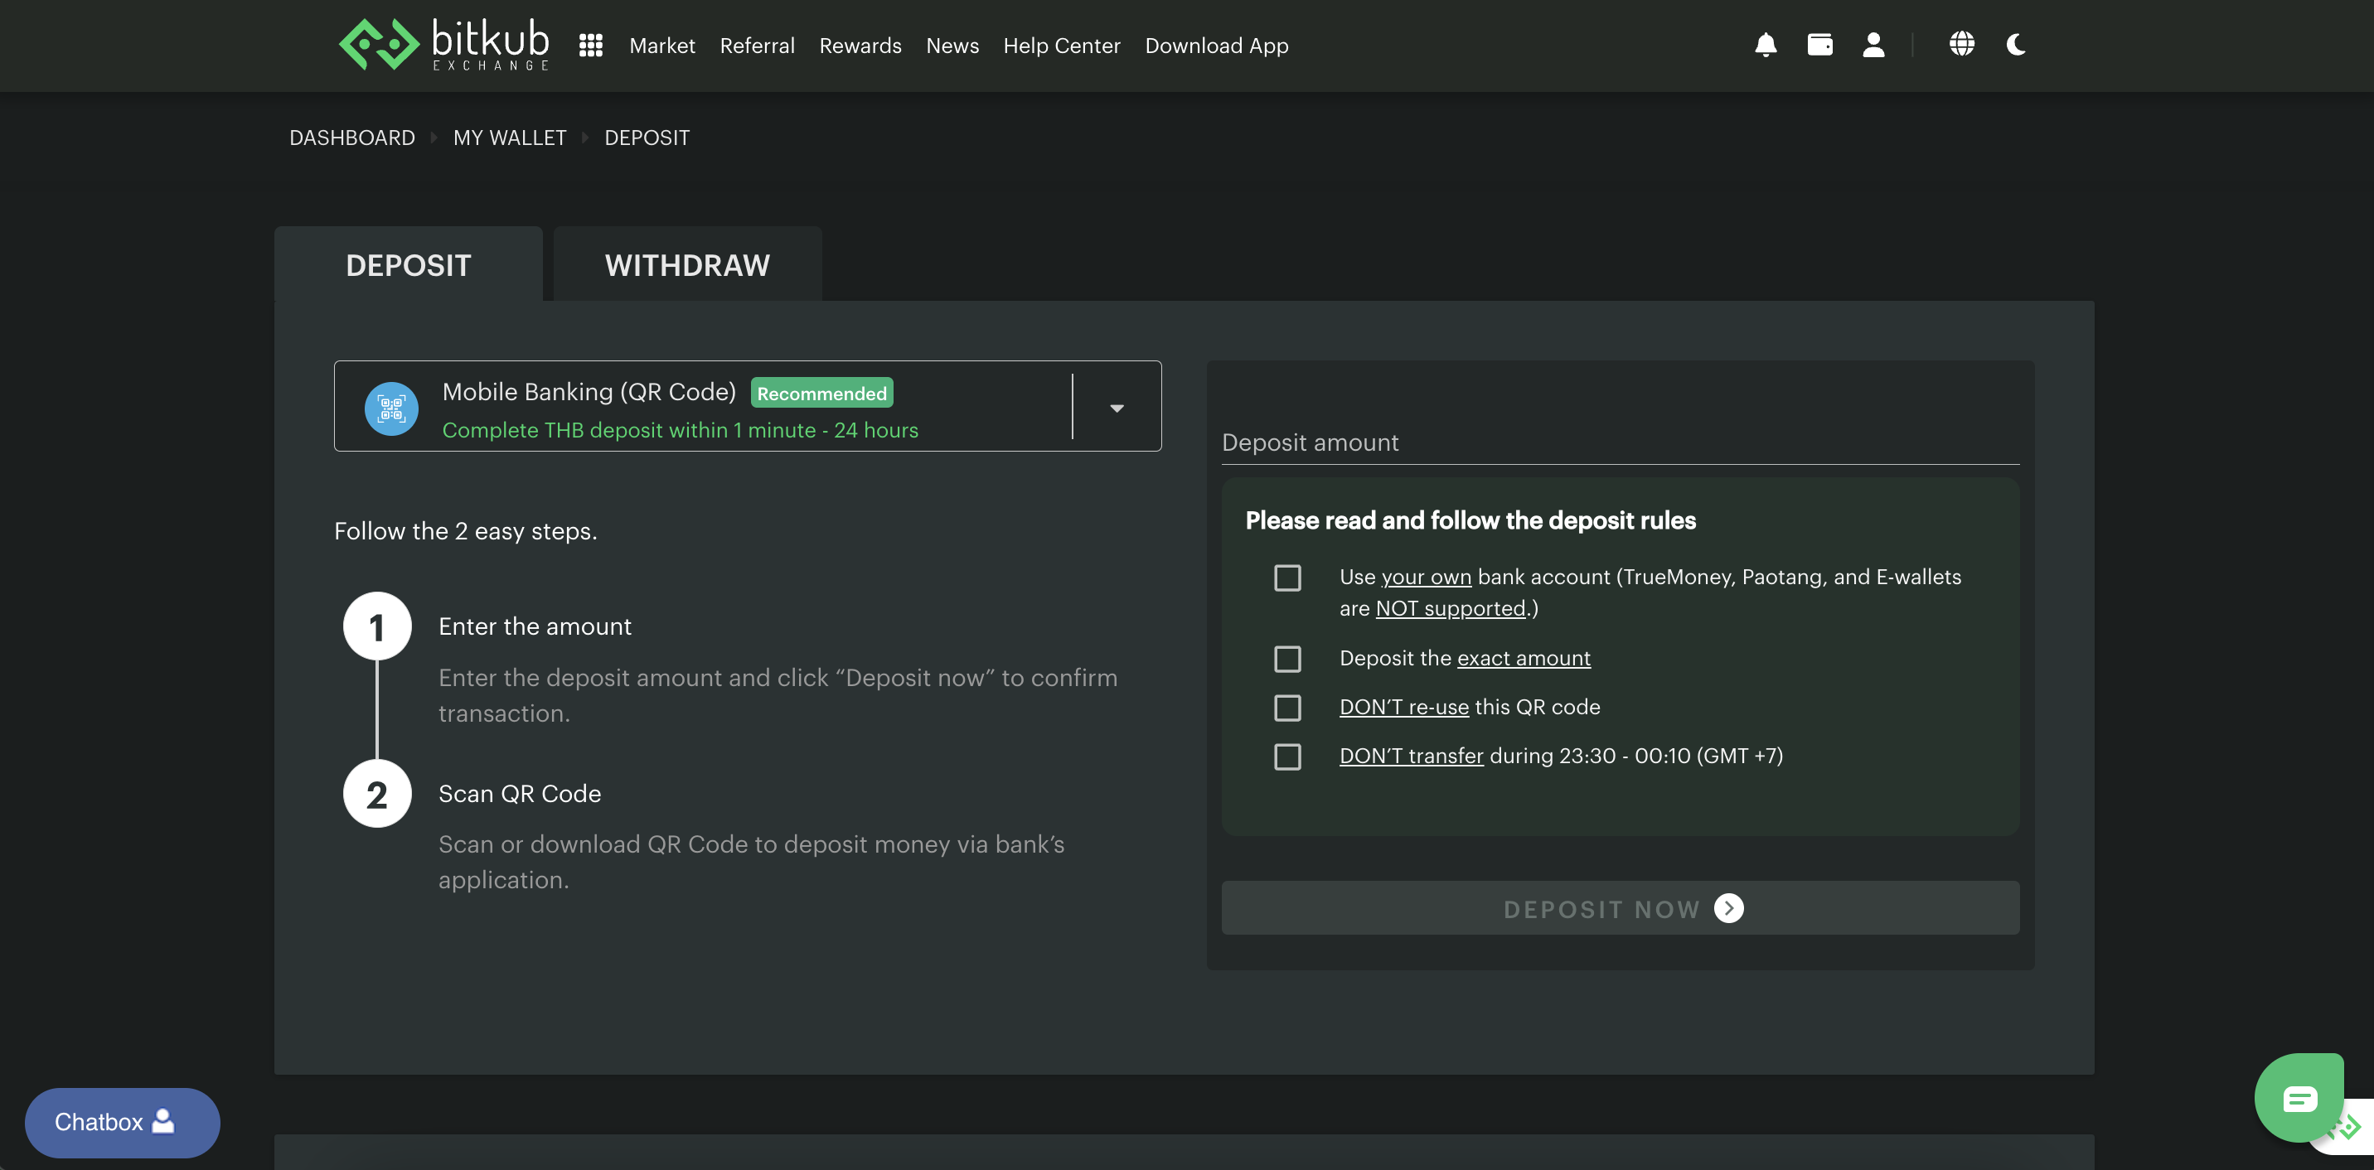This screenshot has width=2374, height=1170.
Task: Switch to the WITHDRAW tab
Action: (x=686, y=265)
